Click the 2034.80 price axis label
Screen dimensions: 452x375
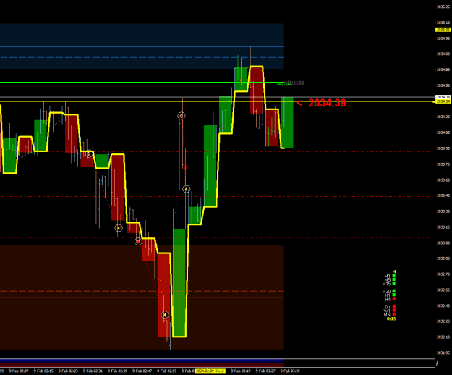[x=443, y=54]
